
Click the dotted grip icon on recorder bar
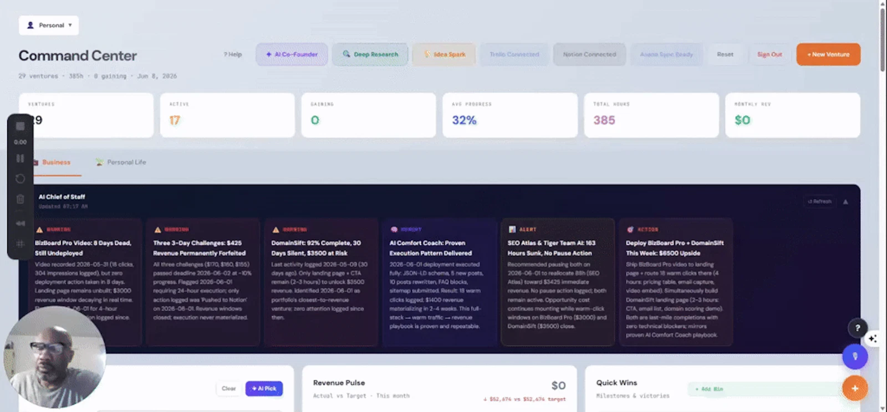[x=20, y=244]
